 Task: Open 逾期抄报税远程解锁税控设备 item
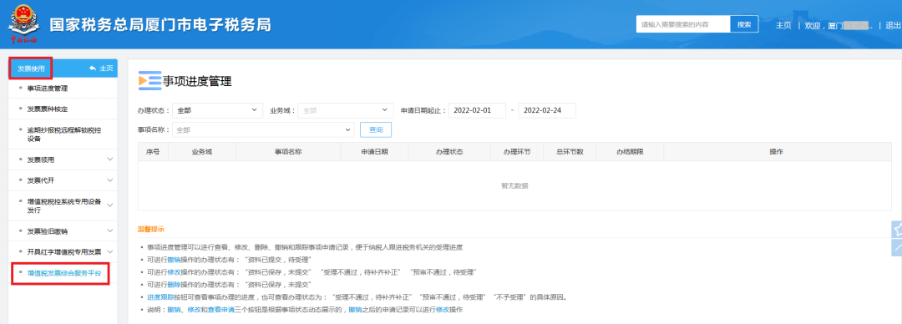[x=63, y=134]
